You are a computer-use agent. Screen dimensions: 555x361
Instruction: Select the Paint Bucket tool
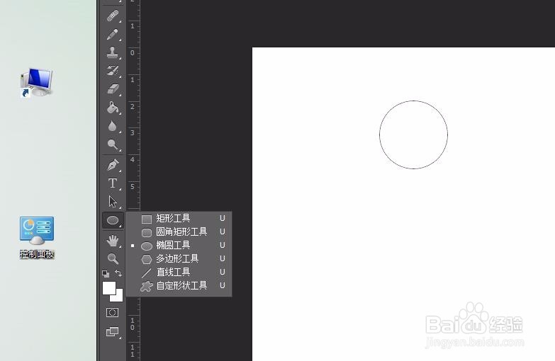point(113,107)
